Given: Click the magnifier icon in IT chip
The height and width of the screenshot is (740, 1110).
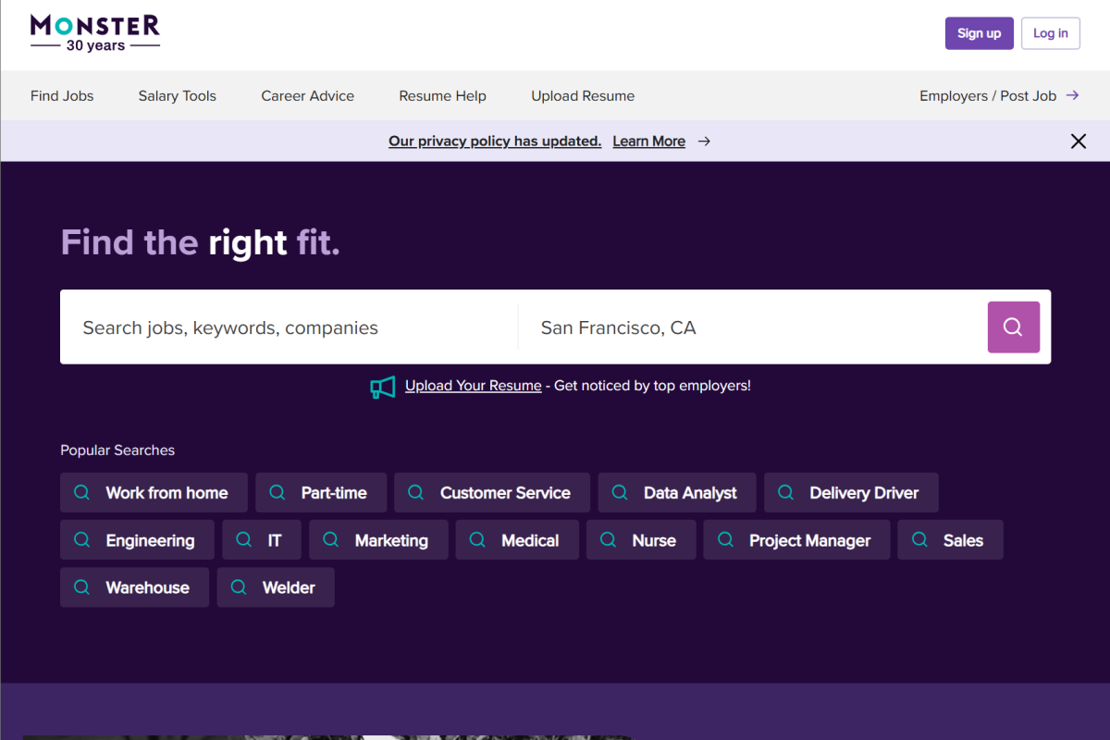Looking at the screenshot, I should pyautogui.click(x=244, y=540).
